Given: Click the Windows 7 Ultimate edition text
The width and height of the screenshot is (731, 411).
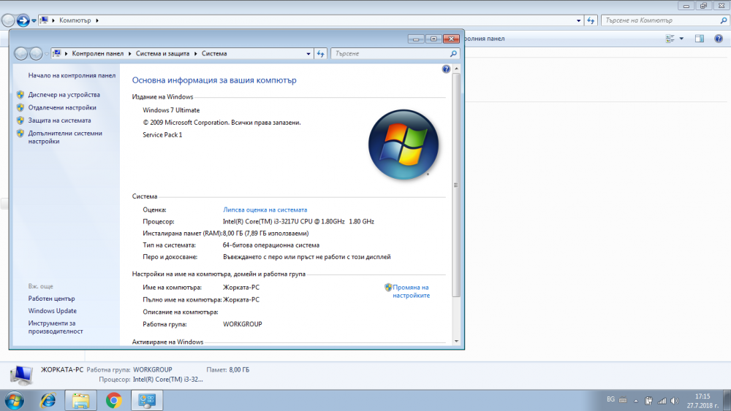Looking at the screenshot, I should click(171, 110).
